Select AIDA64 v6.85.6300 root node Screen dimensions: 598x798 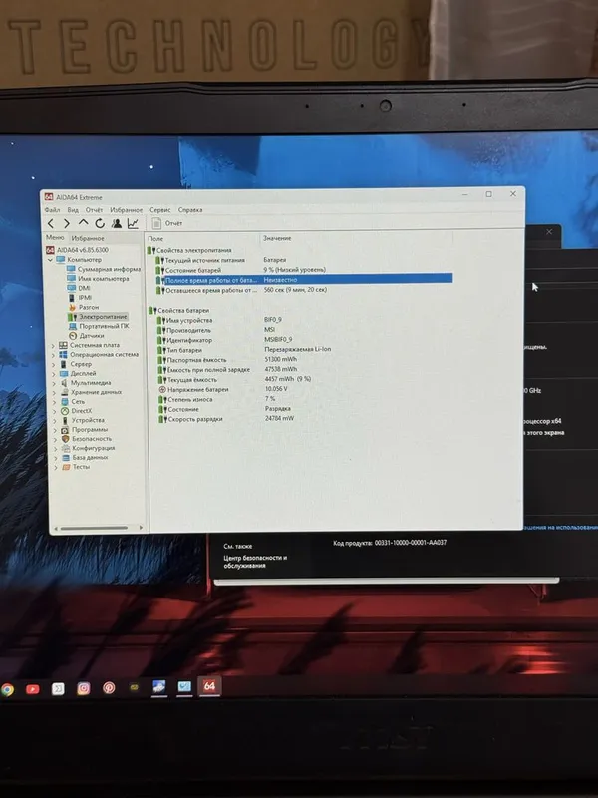77,250
